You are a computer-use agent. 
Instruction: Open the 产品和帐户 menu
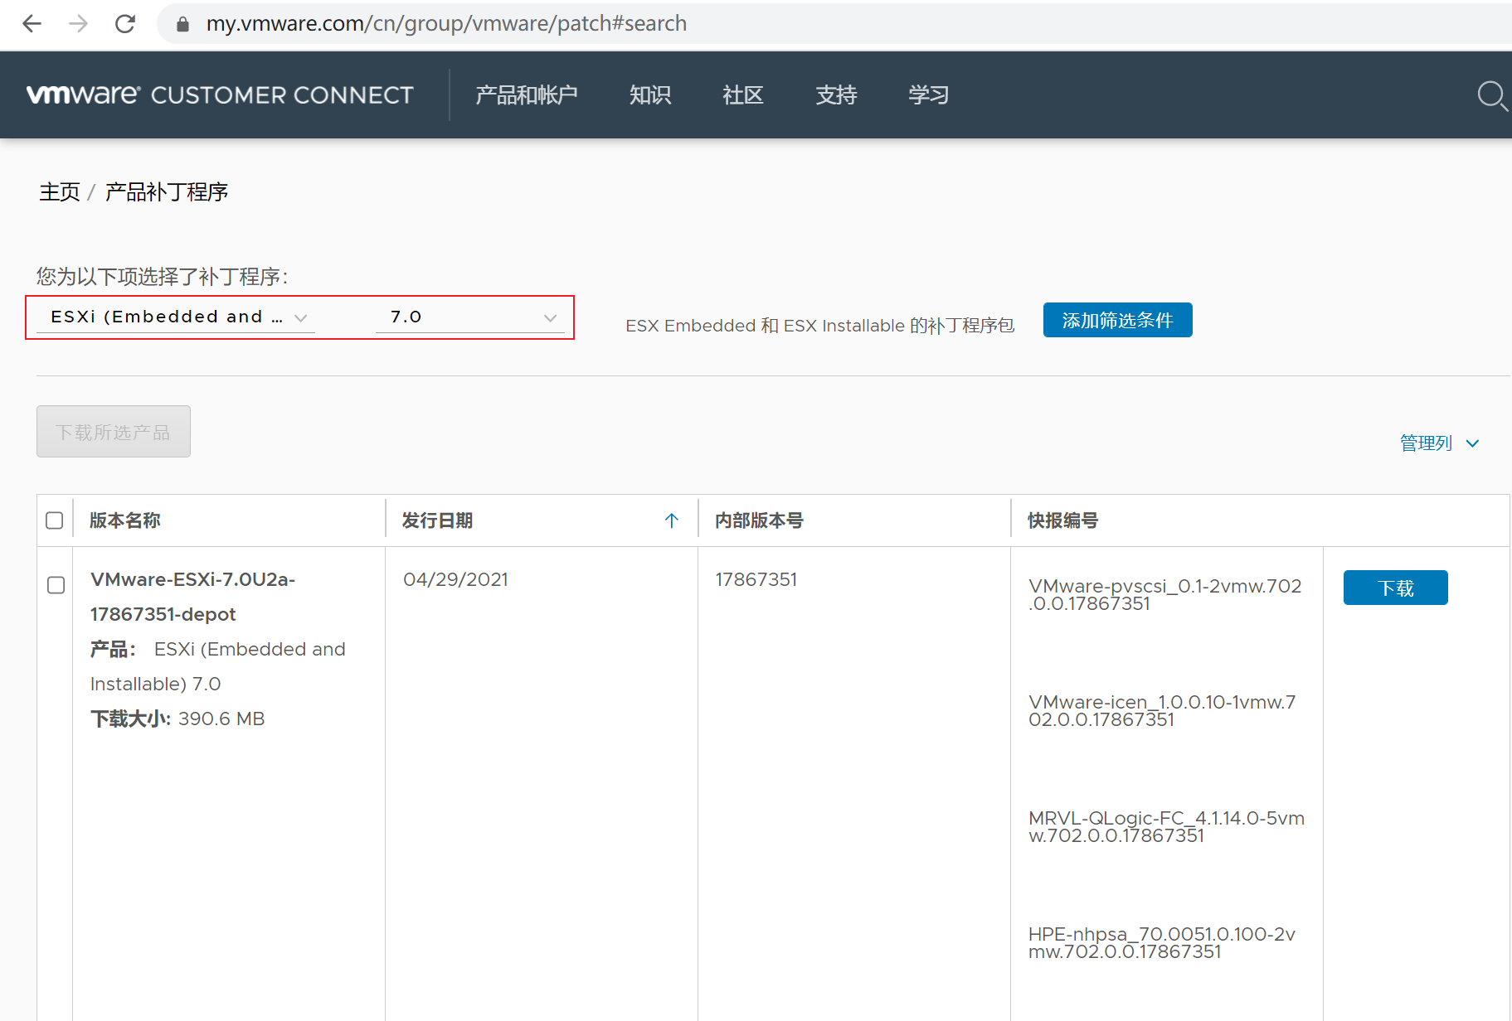pos(527,94)
